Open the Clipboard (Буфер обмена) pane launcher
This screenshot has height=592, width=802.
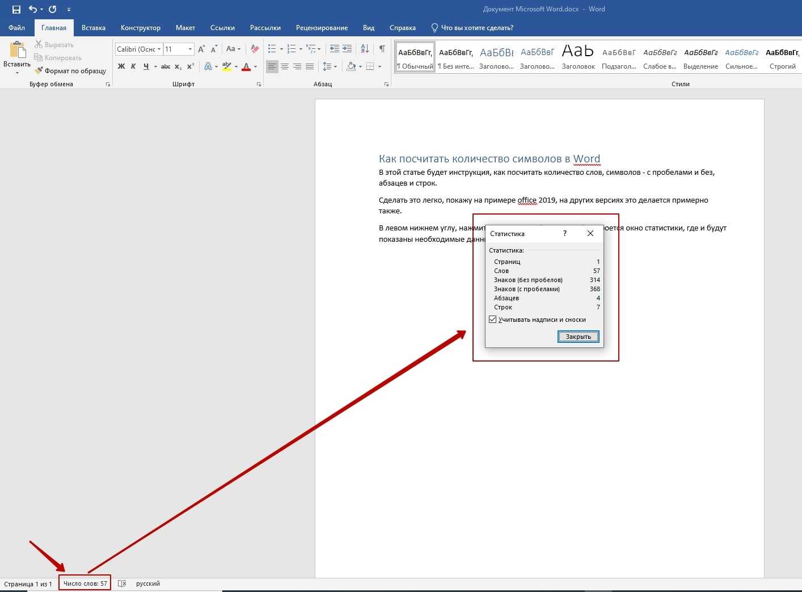pyautogui.click(x=108, y=84)
